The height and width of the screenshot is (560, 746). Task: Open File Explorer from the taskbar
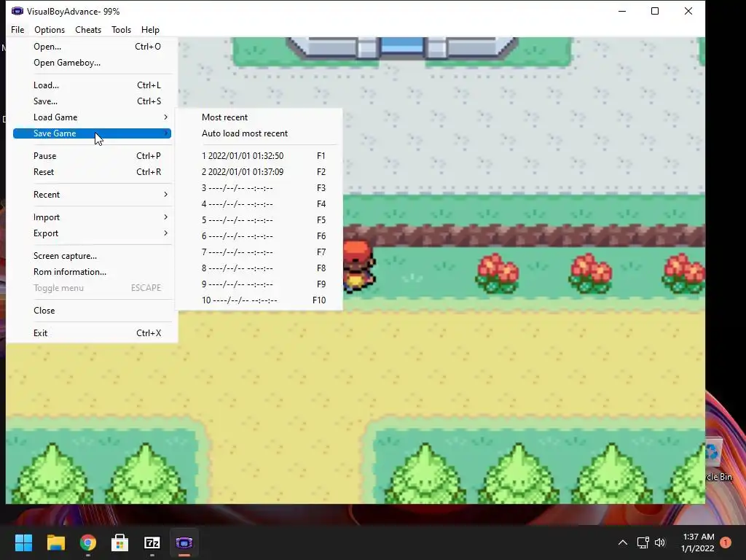(x=55, y=542)
